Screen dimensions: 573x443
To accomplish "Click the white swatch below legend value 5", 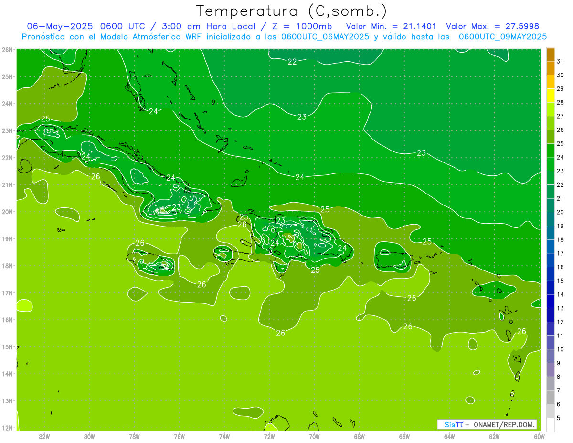I will click(x=551, y=424).
